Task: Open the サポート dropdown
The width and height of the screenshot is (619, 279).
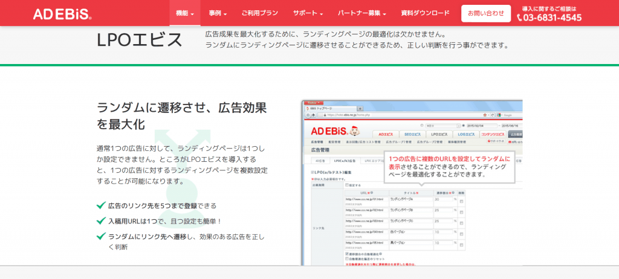Action: pos(308,13)
